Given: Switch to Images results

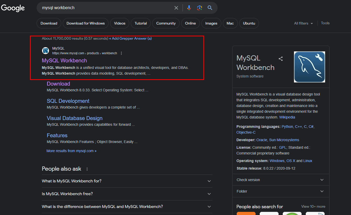Looking at the screenshot, I should tap(211, 23).
